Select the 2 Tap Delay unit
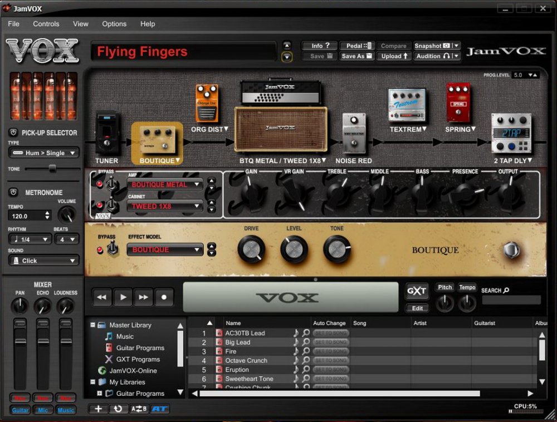The width and height of the screenshot is (557, 422). tap(511, 134)
